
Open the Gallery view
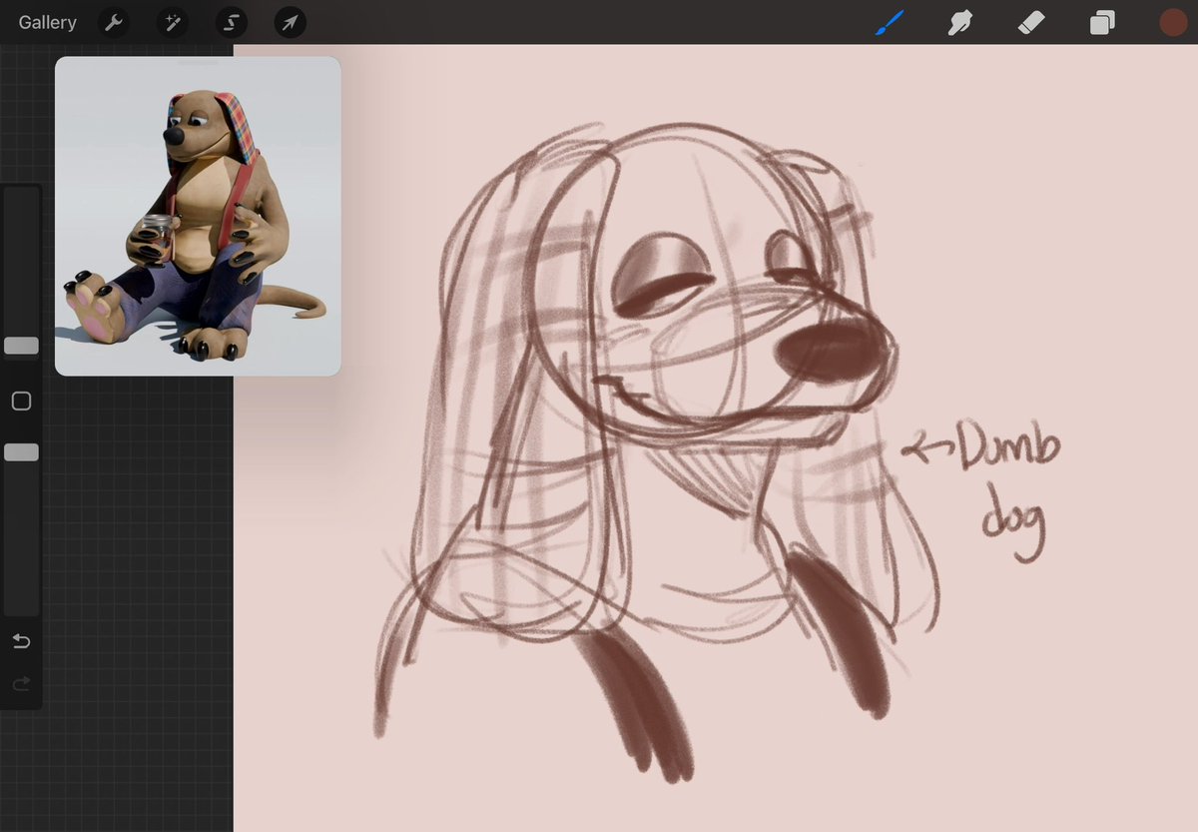click(47, 22)
